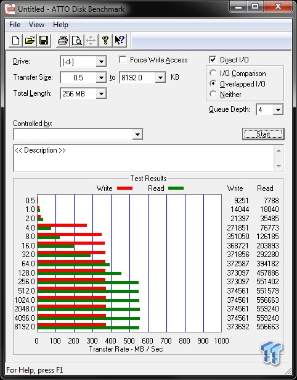Uncheck the Direct I/O checkbox
297x380 pixels.
[x=213, y=59]
